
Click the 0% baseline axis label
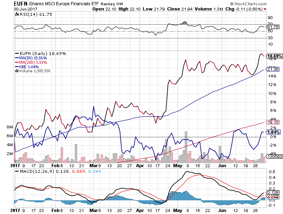[273, 137]
